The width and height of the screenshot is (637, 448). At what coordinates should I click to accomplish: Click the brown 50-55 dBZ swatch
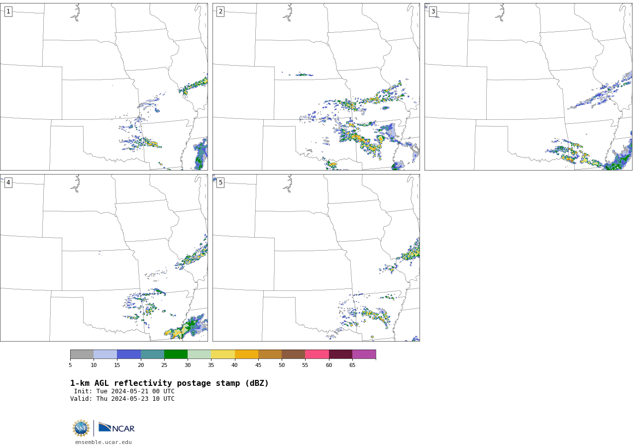294,355
